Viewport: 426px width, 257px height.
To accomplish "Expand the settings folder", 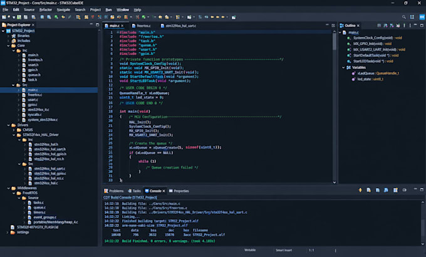I will [x=8, y=233].
